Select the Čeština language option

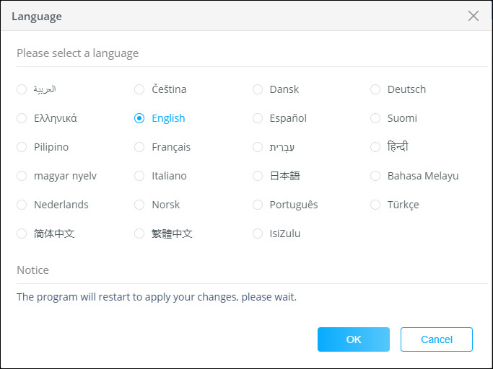point(140,89)
